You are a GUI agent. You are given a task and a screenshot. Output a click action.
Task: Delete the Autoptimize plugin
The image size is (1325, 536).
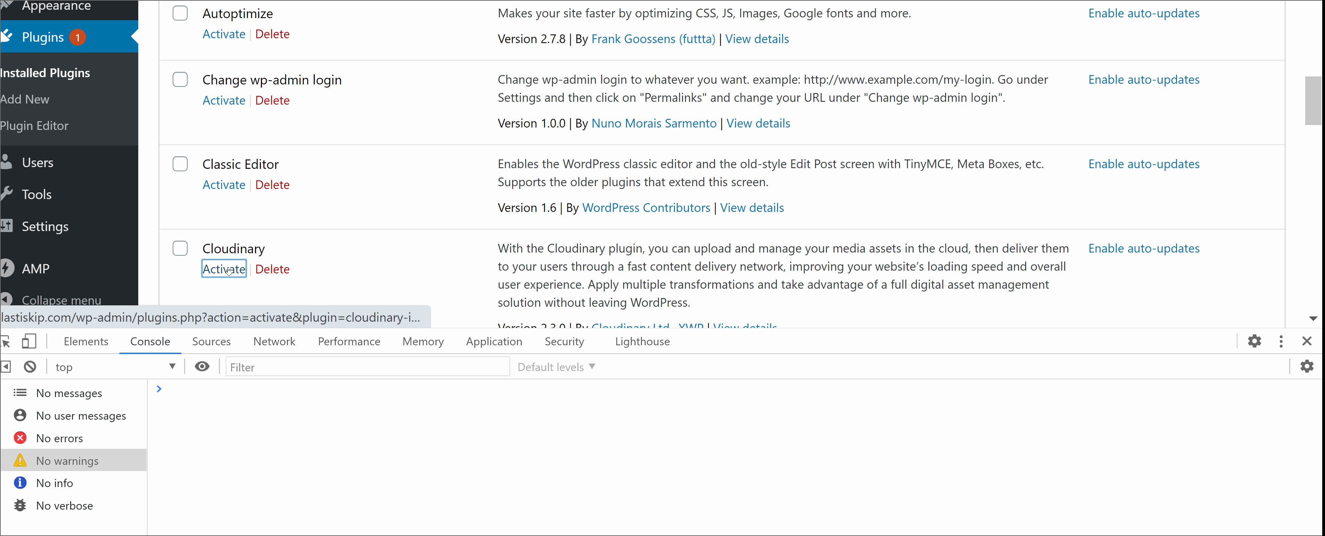(x=272, y=33)
